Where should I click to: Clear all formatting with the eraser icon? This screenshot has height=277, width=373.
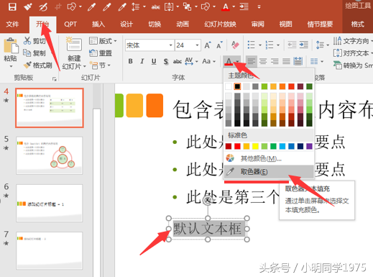pyautogui.click(x=235, y=45)
